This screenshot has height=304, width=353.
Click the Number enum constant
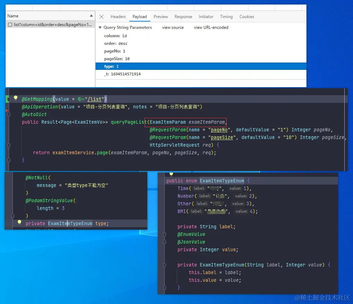coord(186,196)
